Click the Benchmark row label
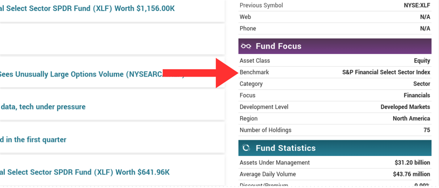 [x=254, y=72]
